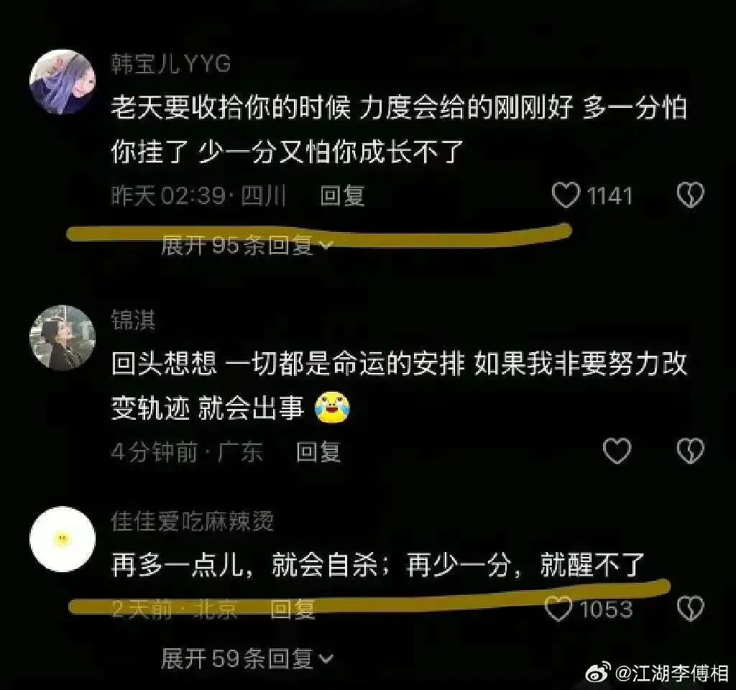Reply to 佳佳爱吃麻辣烫's comment

293,609
